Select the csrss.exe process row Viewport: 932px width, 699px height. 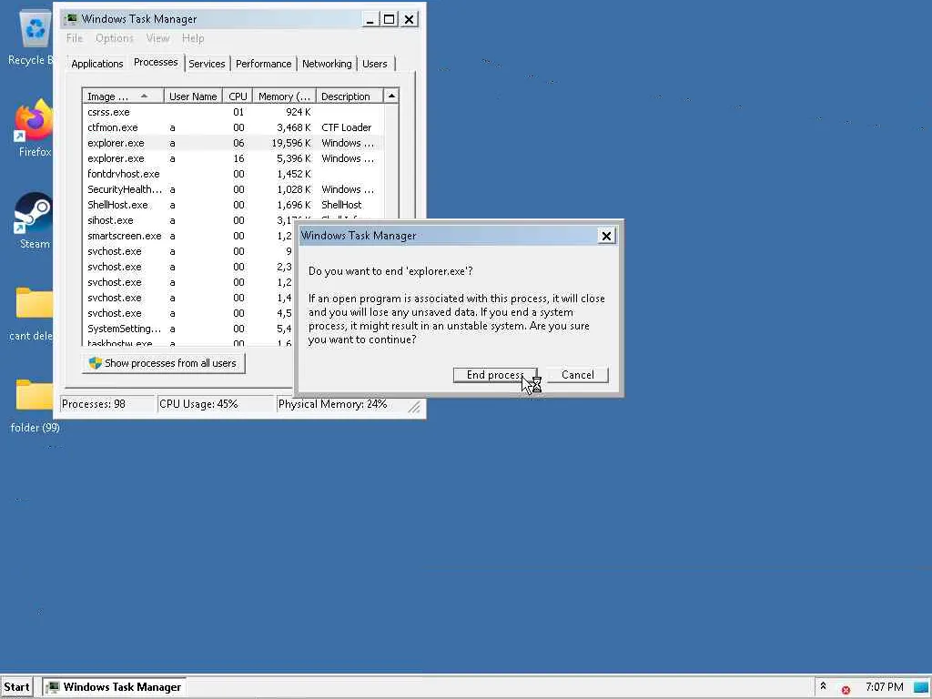click(233, 112)
